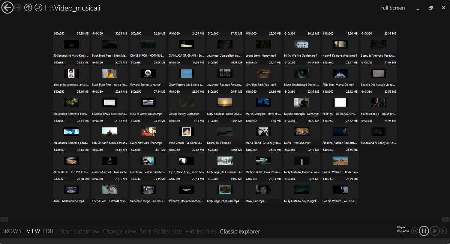Skip to next track
Image resolution: width=450 pixels, height=244 pixels.
point(444,231)
